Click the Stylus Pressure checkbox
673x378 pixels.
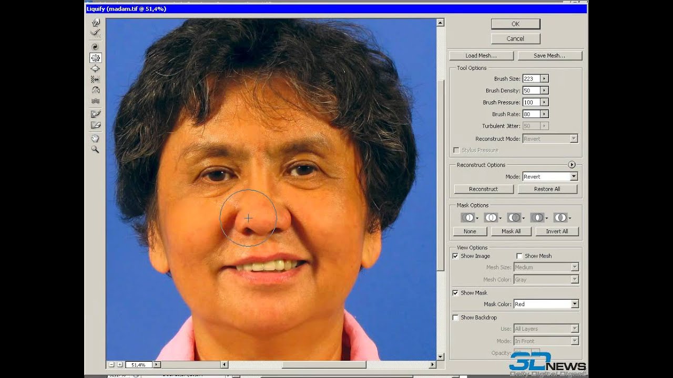(456, 150)
